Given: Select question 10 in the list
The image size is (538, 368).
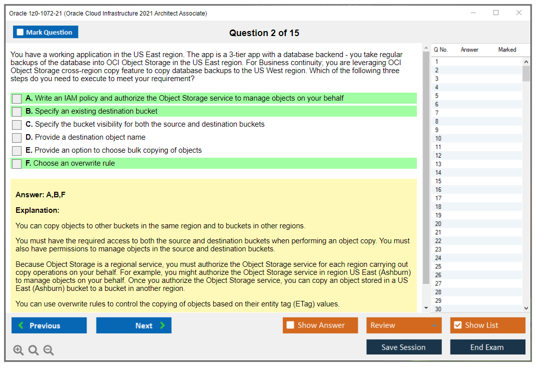Looking at the screenshot, I should click(438, 139).
